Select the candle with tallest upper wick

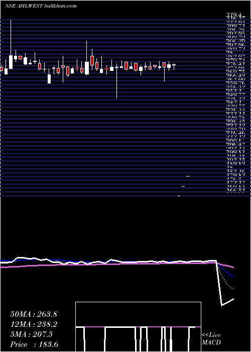click(x=11, y=44)
